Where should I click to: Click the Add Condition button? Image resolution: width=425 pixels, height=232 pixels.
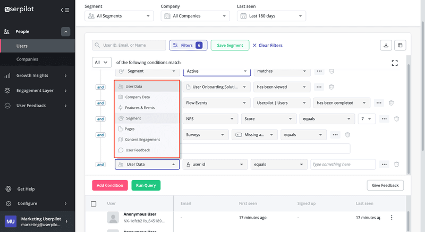point(110,185)
